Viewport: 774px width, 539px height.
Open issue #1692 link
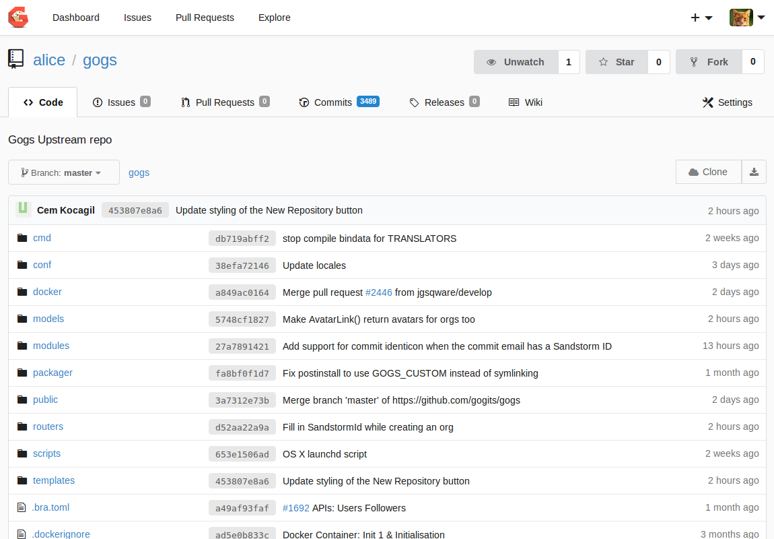(x=296, y=508)
